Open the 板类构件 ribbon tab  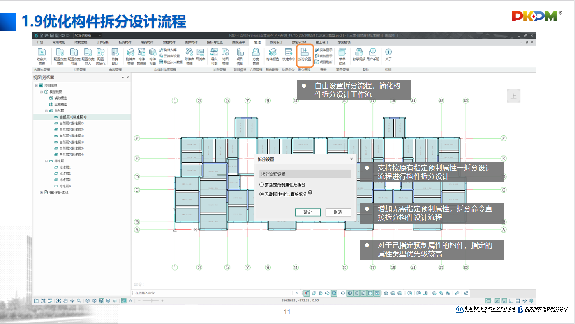125,42
